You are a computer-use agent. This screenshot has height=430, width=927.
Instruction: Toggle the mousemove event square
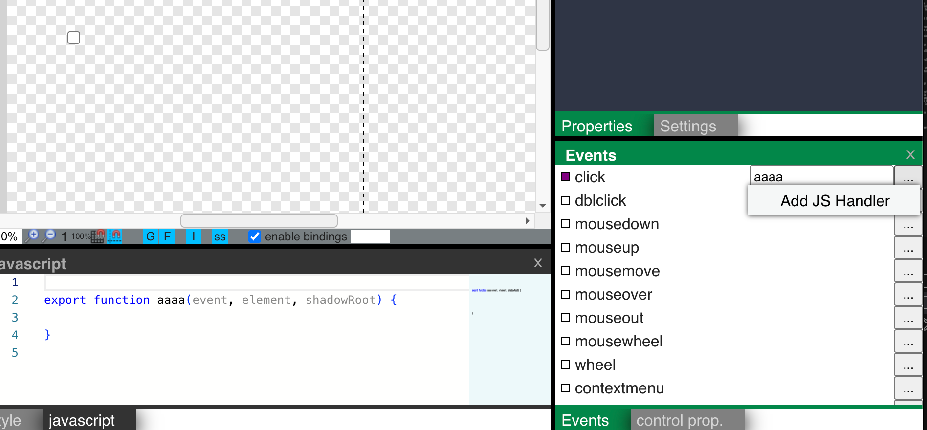565,271
